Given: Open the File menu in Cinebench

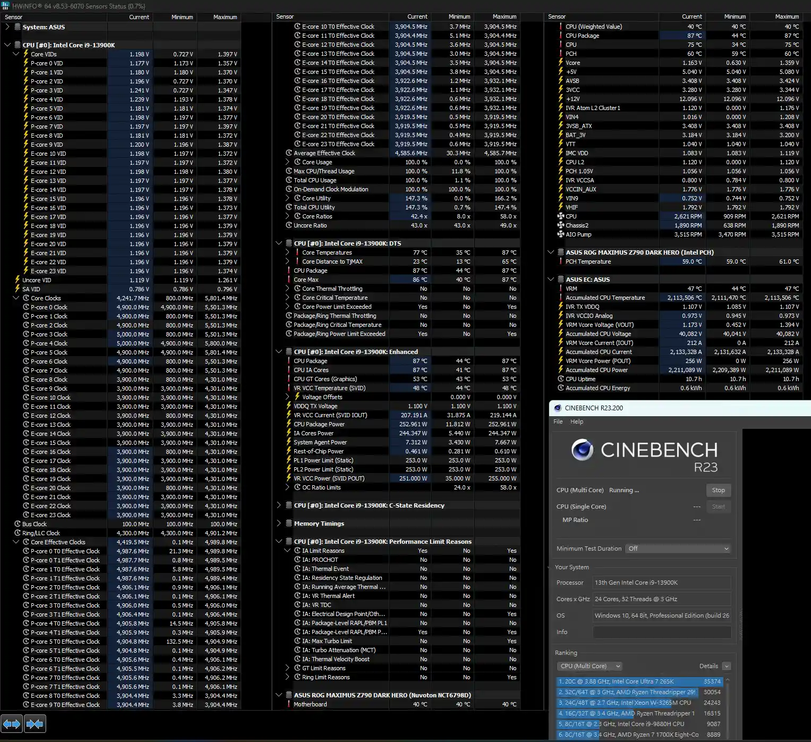Looking at the screenshot, I should point(558,421).
